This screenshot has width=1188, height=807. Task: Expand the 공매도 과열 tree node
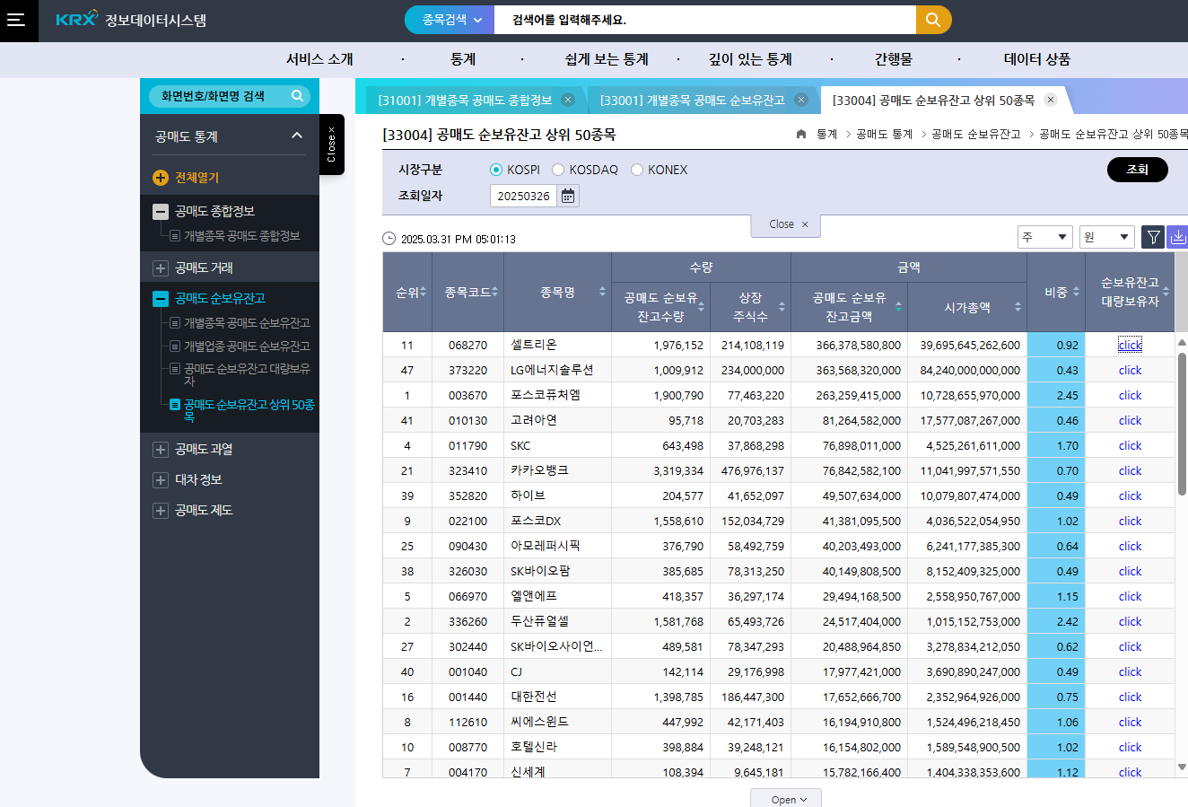161,450
